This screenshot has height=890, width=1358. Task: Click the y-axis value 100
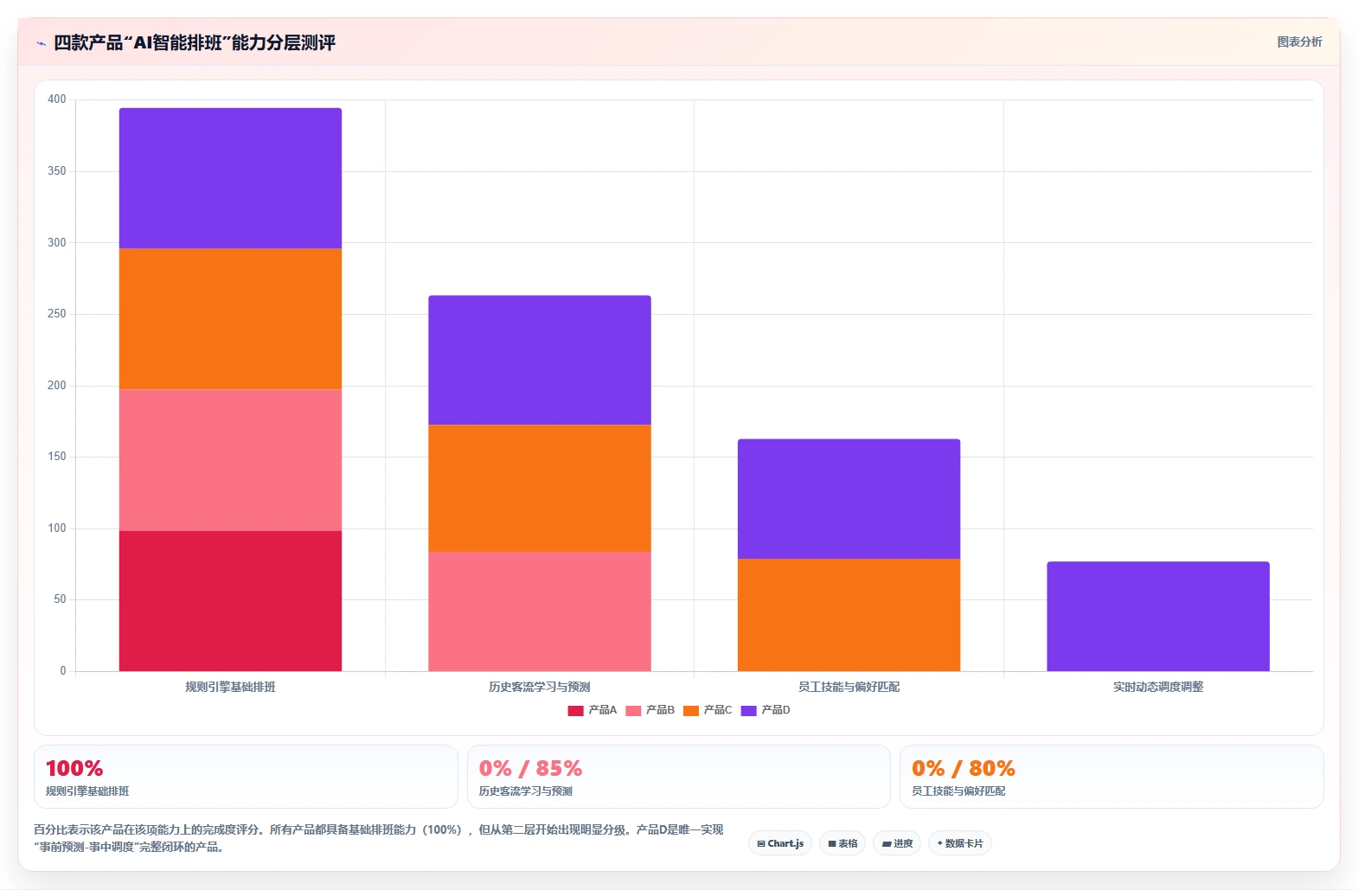point(57,528)
